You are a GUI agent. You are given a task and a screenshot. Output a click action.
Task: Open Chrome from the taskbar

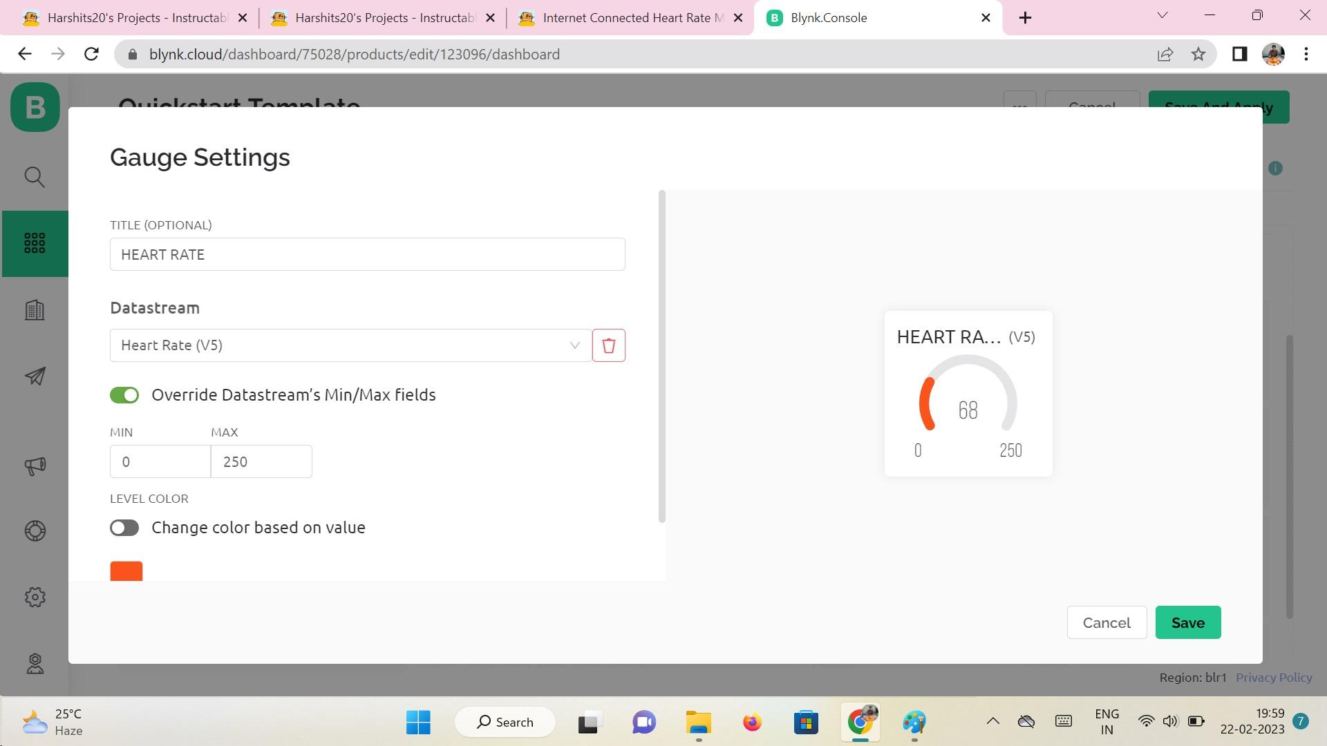click(860, 722)
